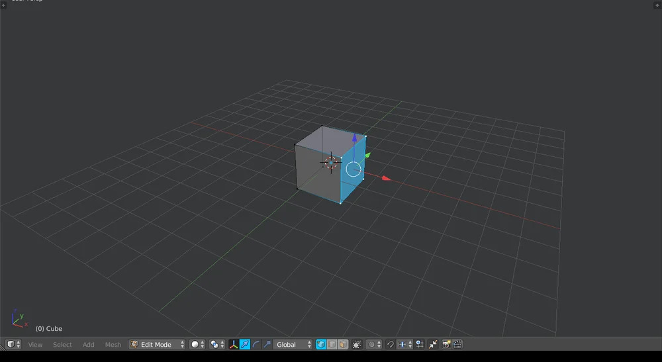
Task: Open the Mesh menu
Action: [x=113, y=345]
